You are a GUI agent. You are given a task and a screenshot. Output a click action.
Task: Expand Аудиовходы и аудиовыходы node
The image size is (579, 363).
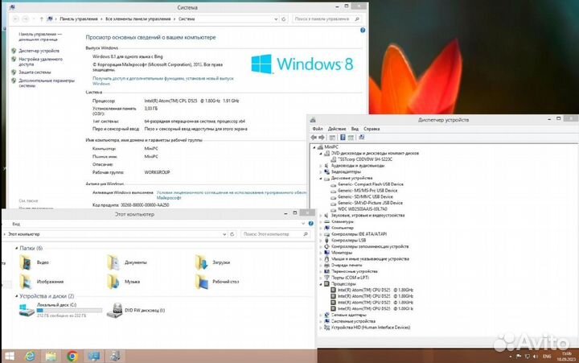pyautogui.click(x=321, y=166)
